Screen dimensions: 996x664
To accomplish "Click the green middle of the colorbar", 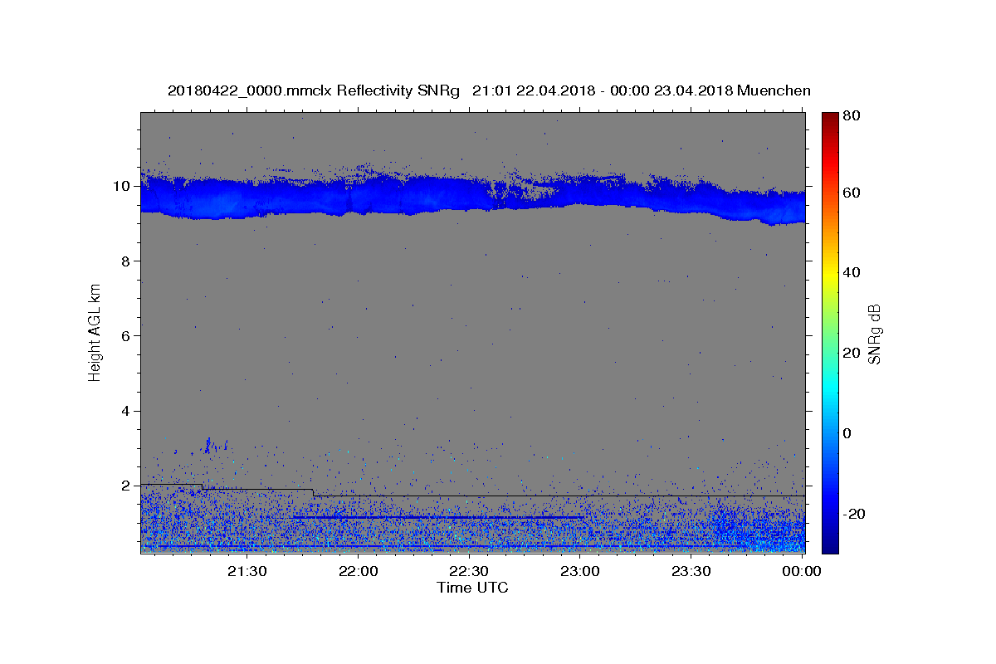I will coord(830,332).
